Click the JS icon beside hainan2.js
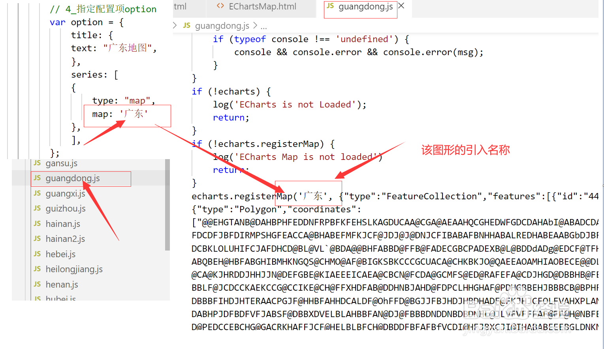Viewport: 604px width, 349px height. click(x=37, y=238)
